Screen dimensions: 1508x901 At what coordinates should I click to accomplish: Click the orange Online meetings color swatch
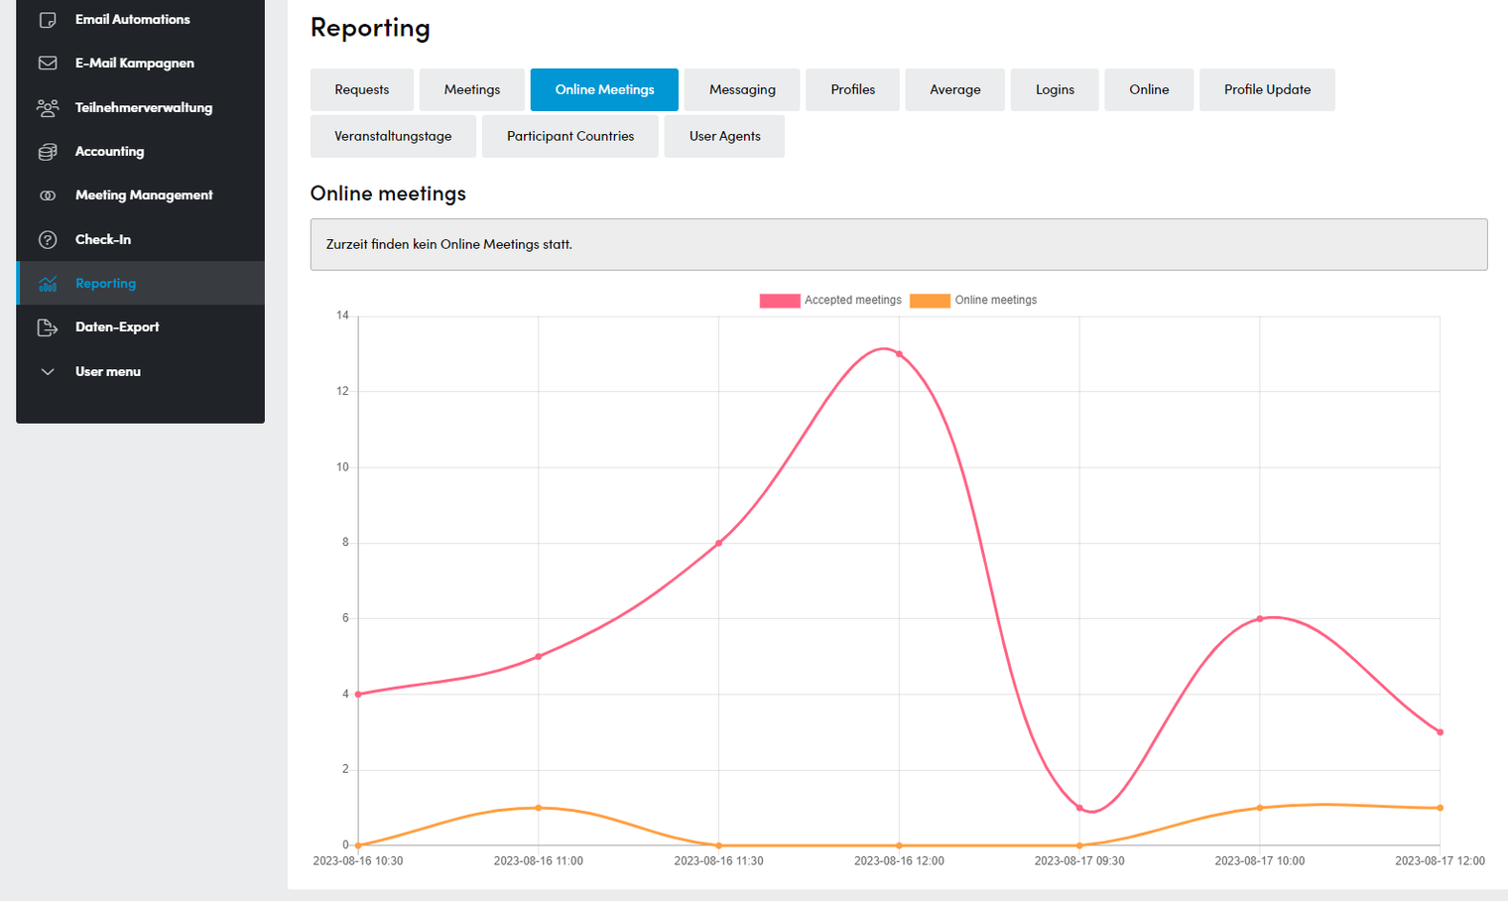coord(930,300)
